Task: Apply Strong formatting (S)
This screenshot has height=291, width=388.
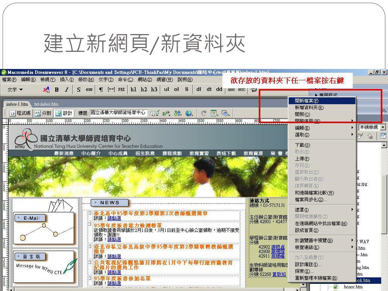Action: point(79,89)
